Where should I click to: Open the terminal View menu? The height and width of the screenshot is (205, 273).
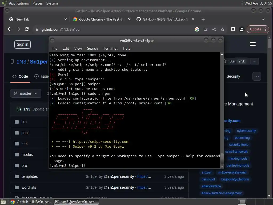coord(78,49)
